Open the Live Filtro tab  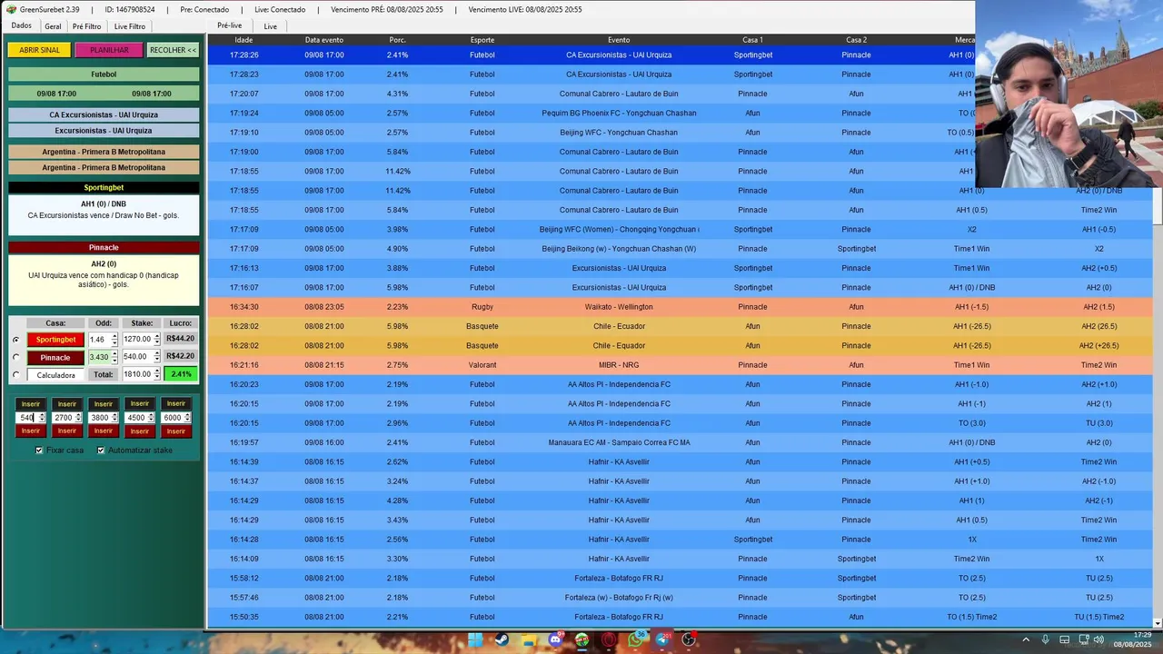click(130, 26)
